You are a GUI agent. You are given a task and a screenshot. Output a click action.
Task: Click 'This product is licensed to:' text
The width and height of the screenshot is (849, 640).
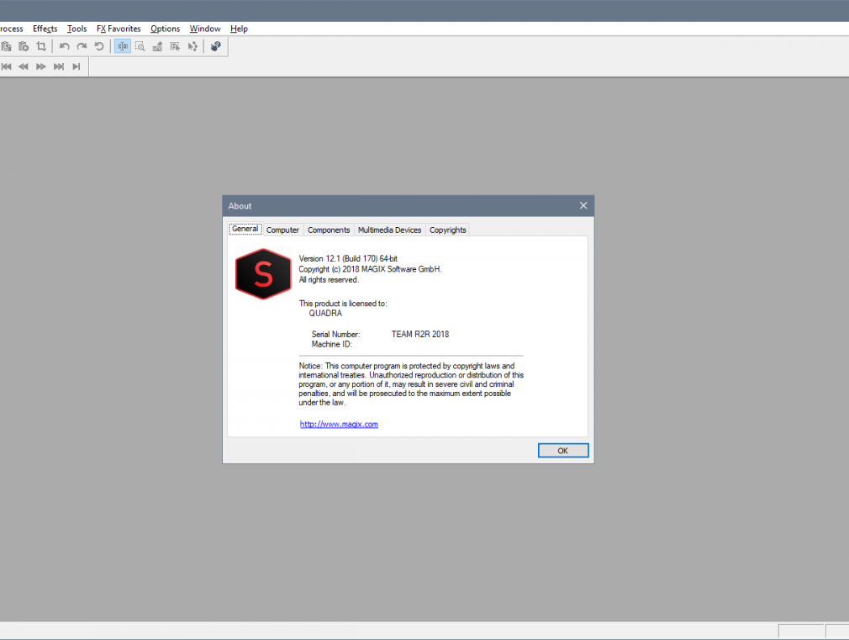[x=343, y=304]
